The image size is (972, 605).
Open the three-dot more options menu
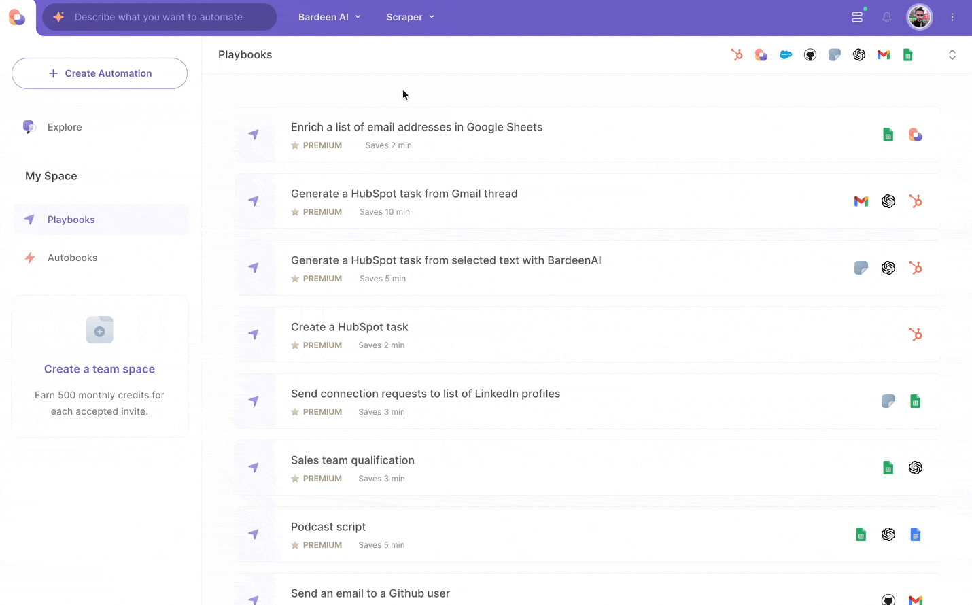(952, 17)
